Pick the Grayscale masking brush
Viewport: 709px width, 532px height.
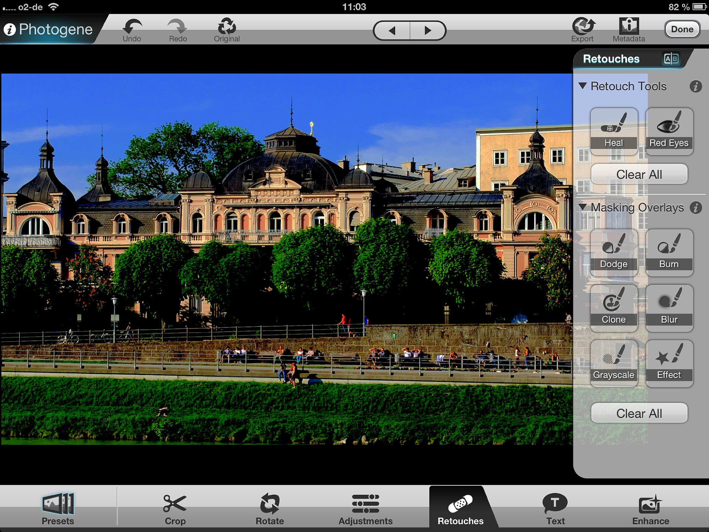(614, 363)
